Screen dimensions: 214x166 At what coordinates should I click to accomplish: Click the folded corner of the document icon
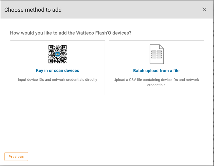[161, 47]
